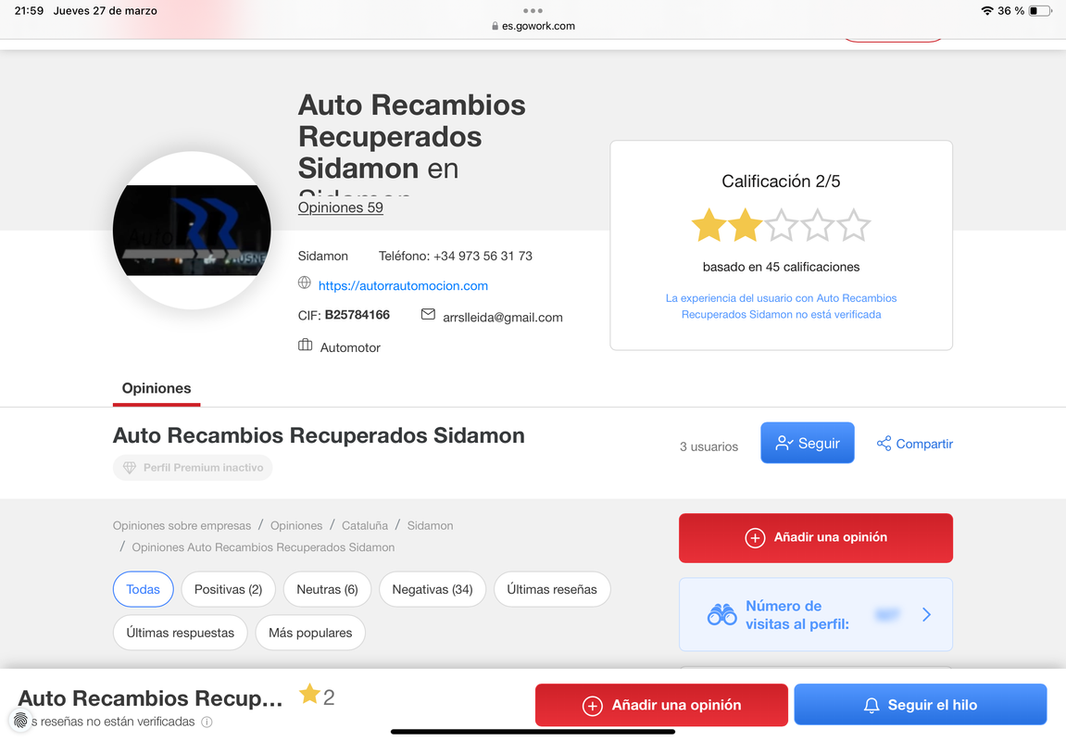Viewport: 1066px width, 741px height.
Task: Show Últimas reseñas
Action: 552,589
